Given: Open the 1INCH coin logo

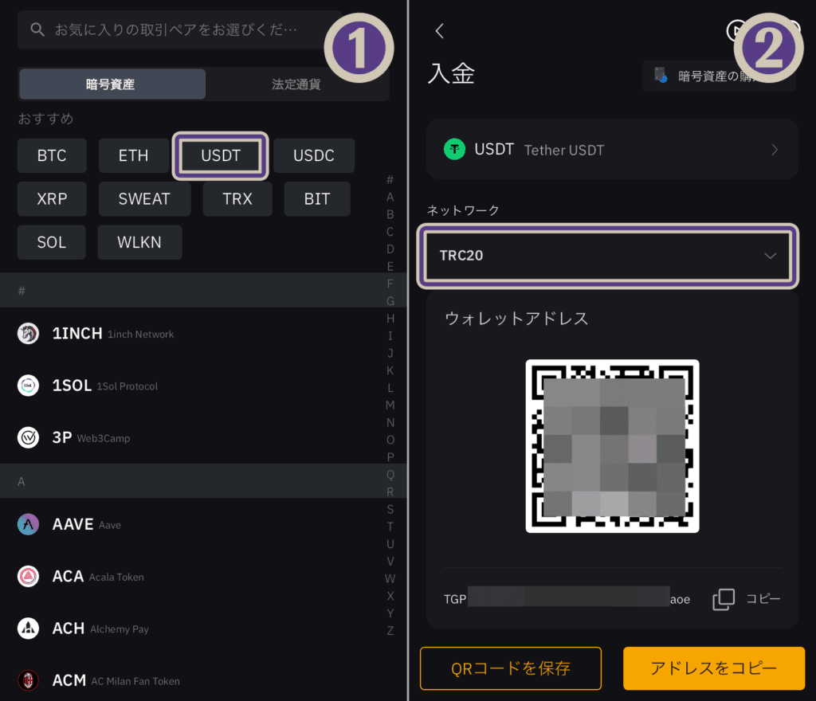Looking at the screenshot, I should click(28, 333).
